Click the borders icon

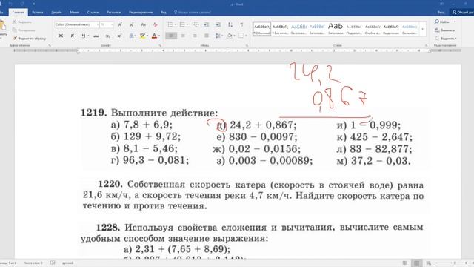pos(241,36)
